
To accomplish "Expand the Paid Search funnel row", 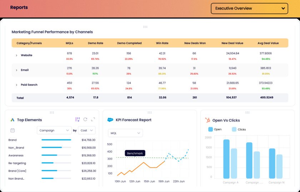I will click(16, 85).
